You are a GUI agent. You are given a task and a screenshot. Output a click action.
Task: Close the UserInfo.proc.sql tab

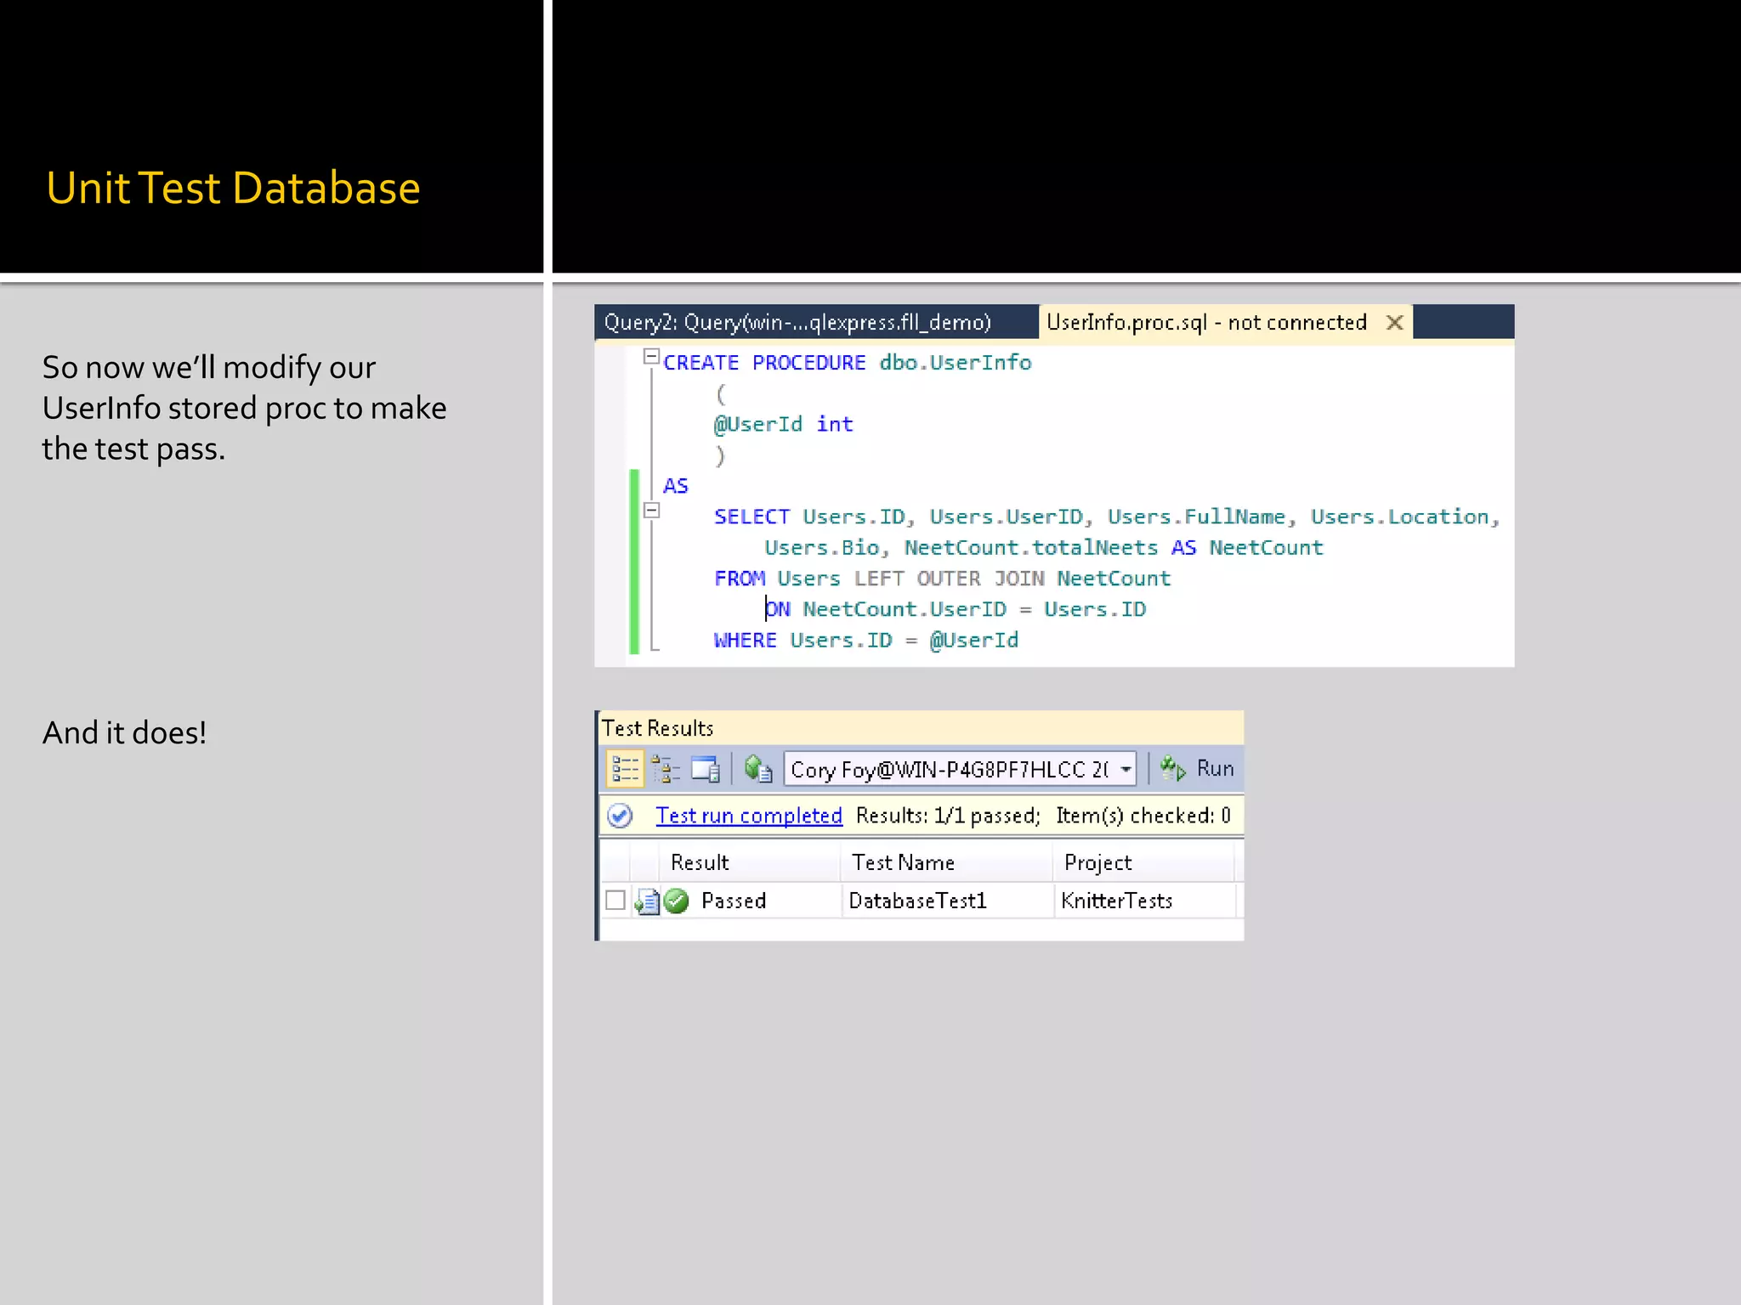pos(1394,323)
